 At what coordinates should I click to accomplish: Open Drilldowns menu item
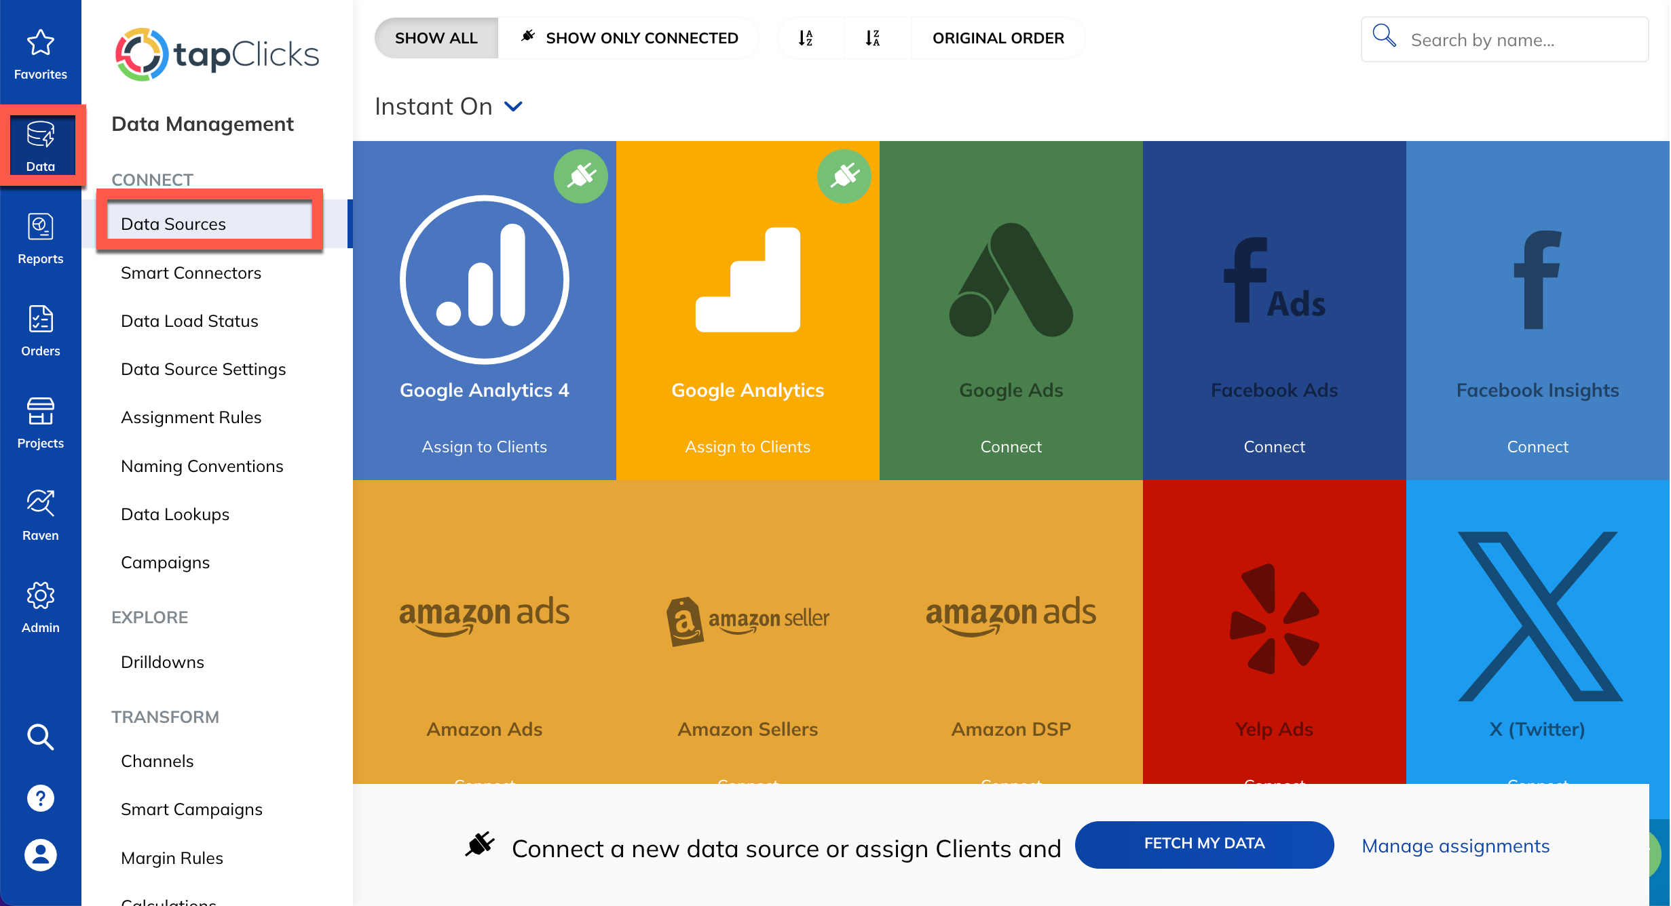(x=162, y=662)
